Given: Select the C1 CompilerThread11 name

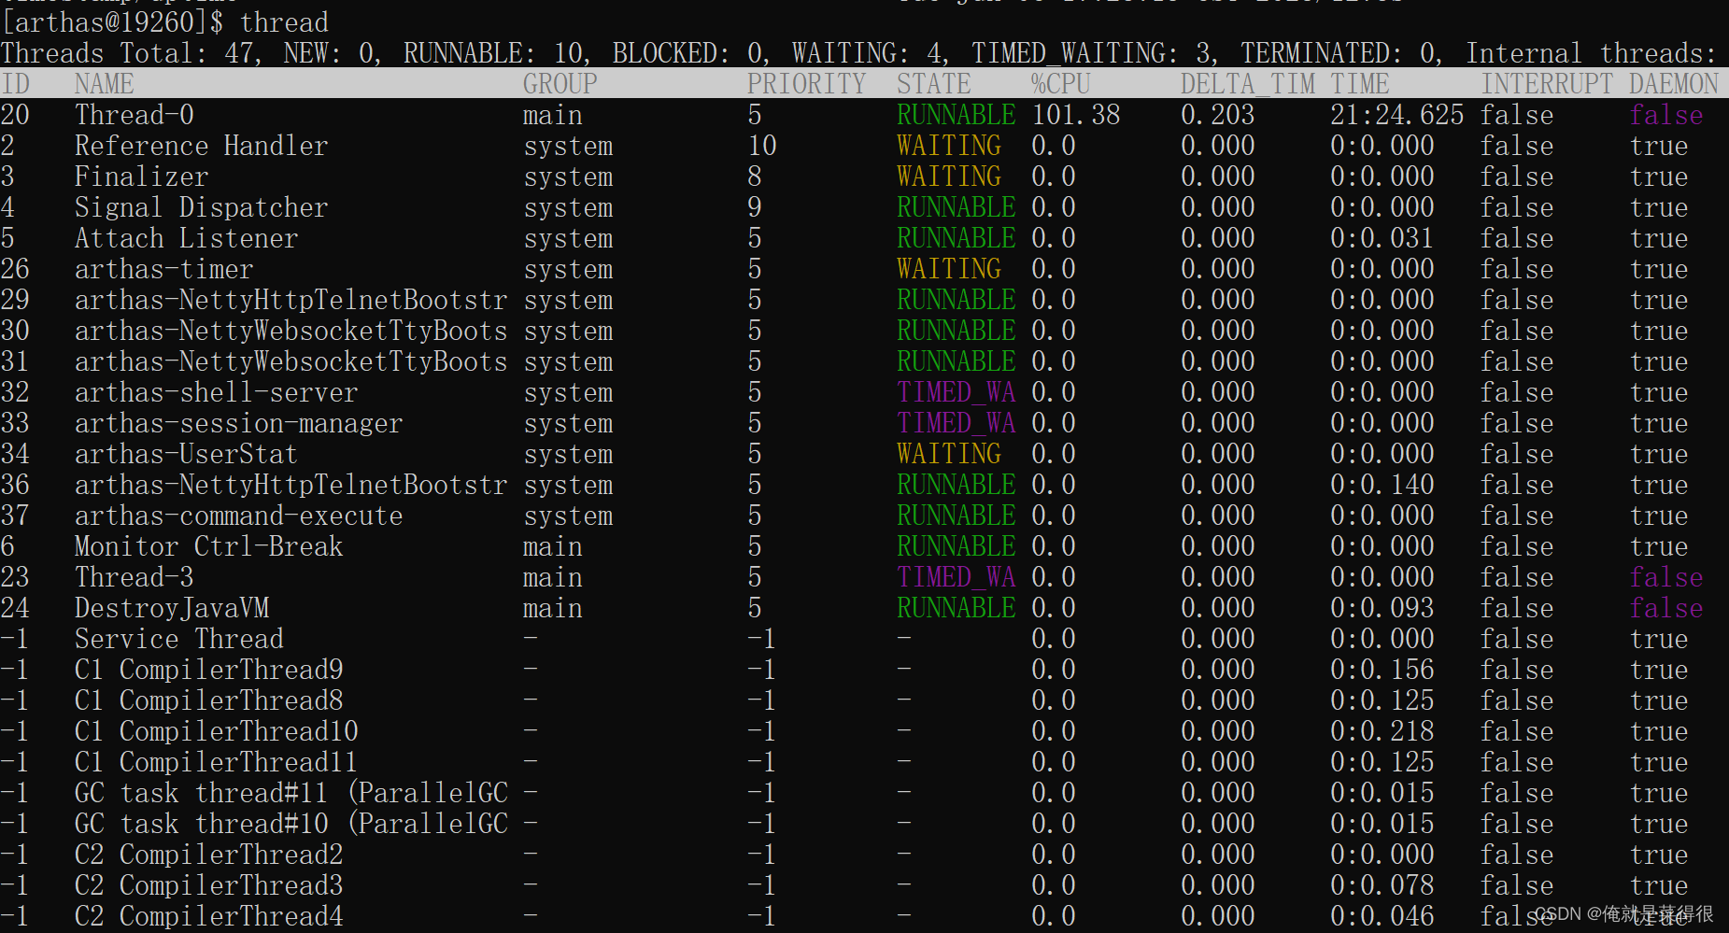Looking at the screenshot, I should point(217,762).
